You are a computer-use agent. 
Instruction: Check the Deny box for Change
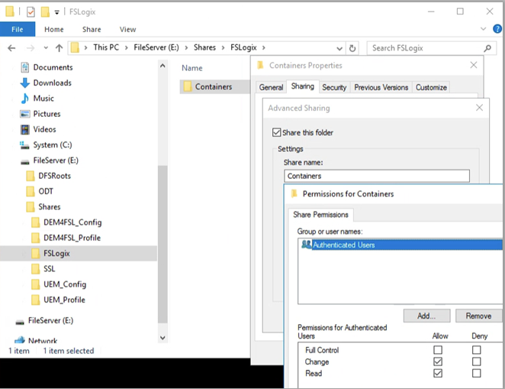click(477, 361)
